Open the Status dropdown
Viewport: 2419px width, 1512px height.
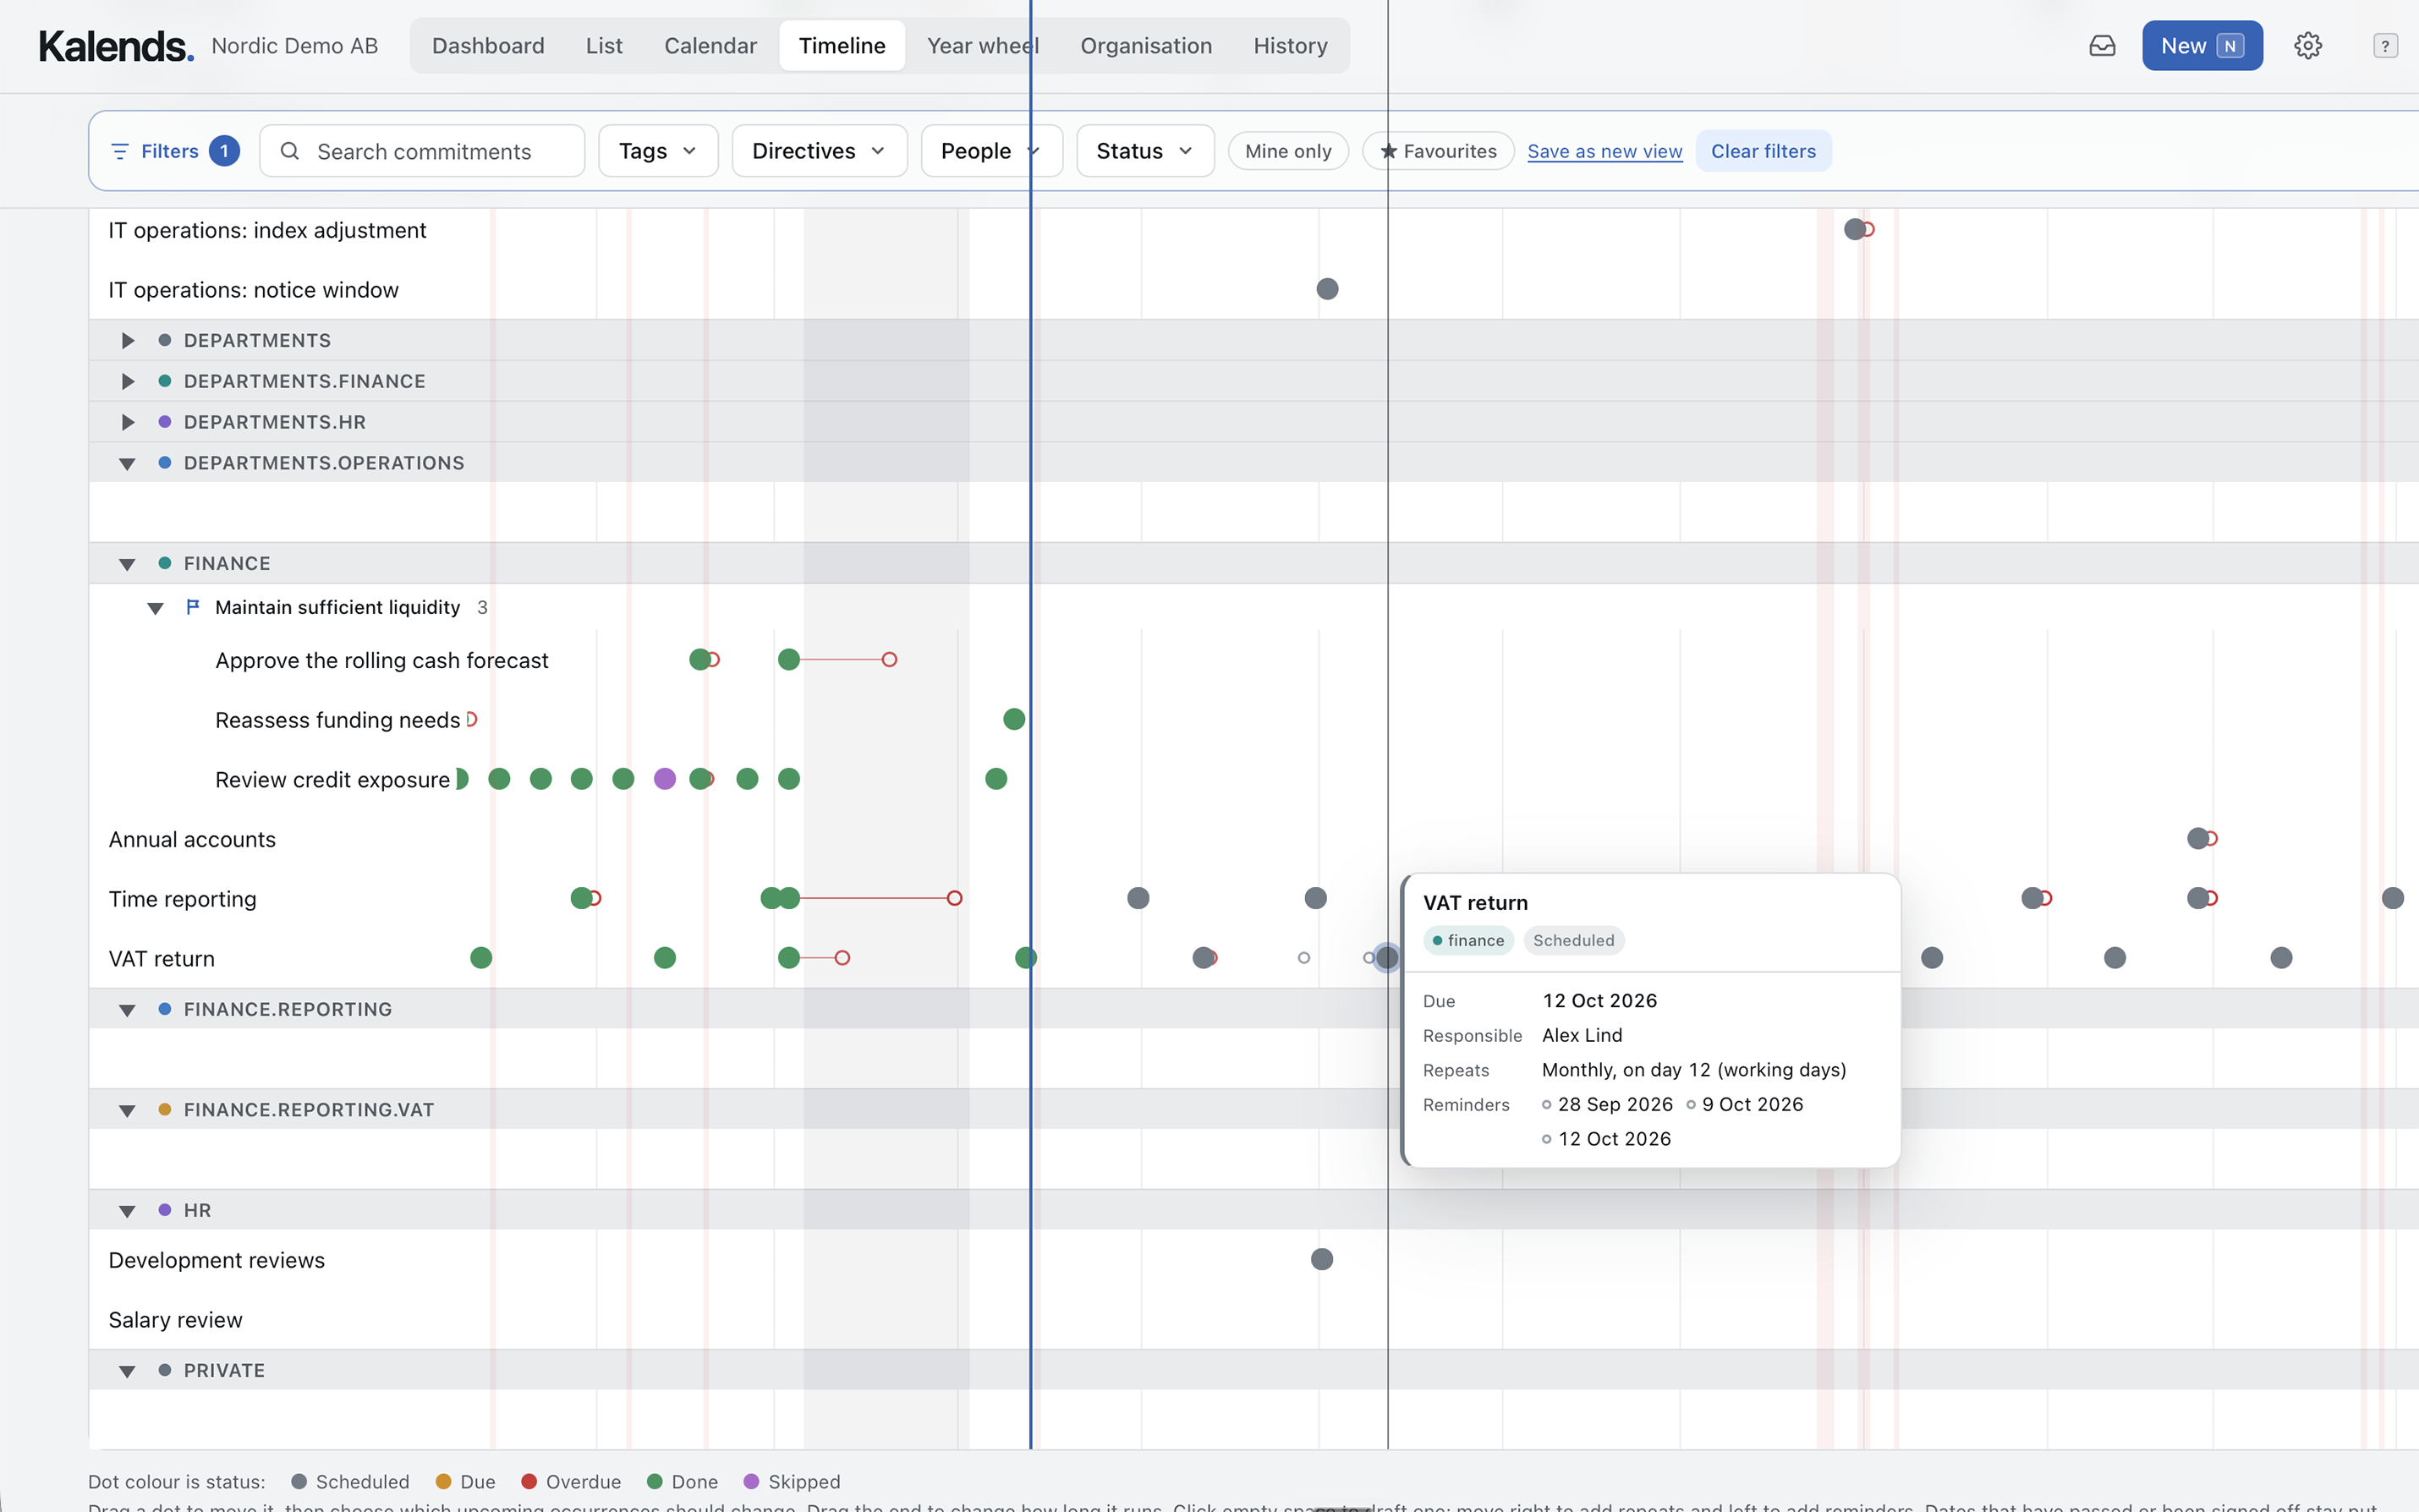tap(1145, 151)
